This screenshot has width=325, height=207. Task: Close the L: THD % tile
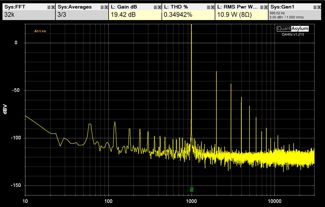pos(213,7)
